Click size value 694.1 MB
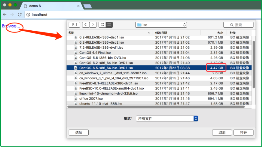262x147 pixels. [215, 98]
